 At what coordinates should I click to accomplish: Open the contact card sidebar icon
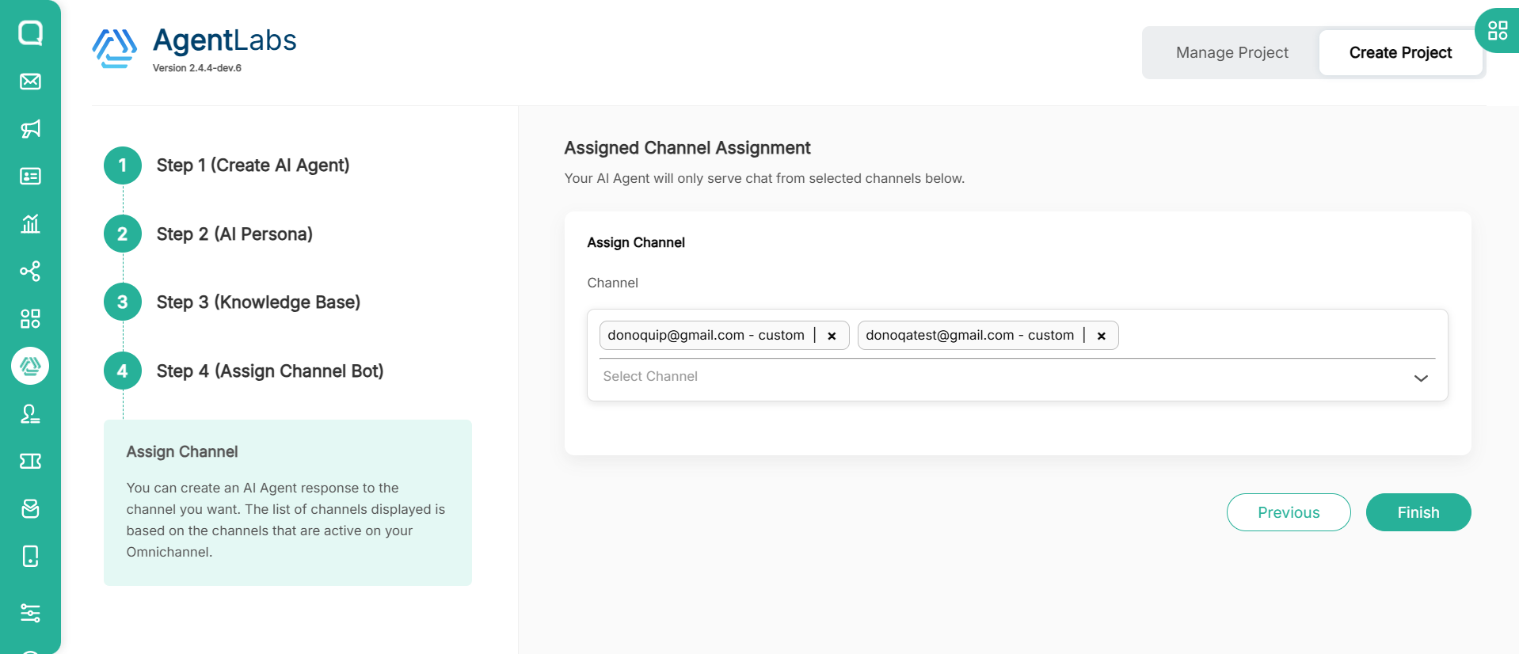click(30, 177)
